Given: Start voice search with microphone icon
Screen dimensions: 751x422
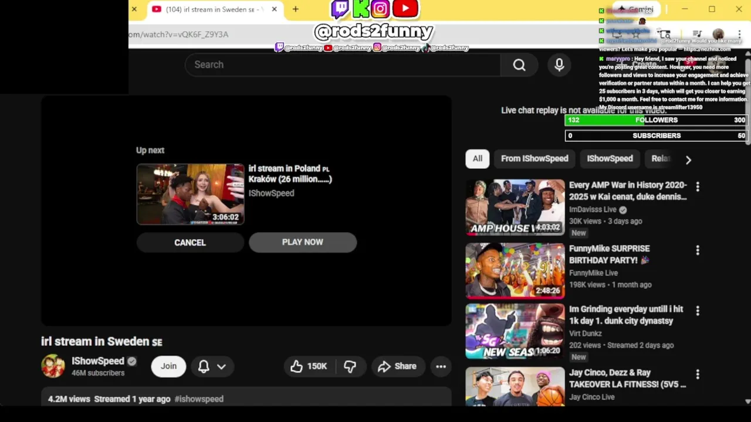Looking at the screenshot, I should [x=559, y=64].
